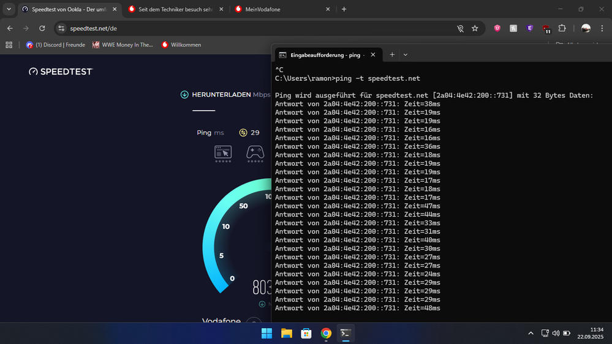Click the HERUNTERLADEN download icon
Screen dimensions: 612x344
point(184,95)
